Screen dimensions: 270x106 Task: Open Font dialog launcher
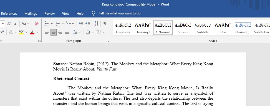[x=39, y=41]
